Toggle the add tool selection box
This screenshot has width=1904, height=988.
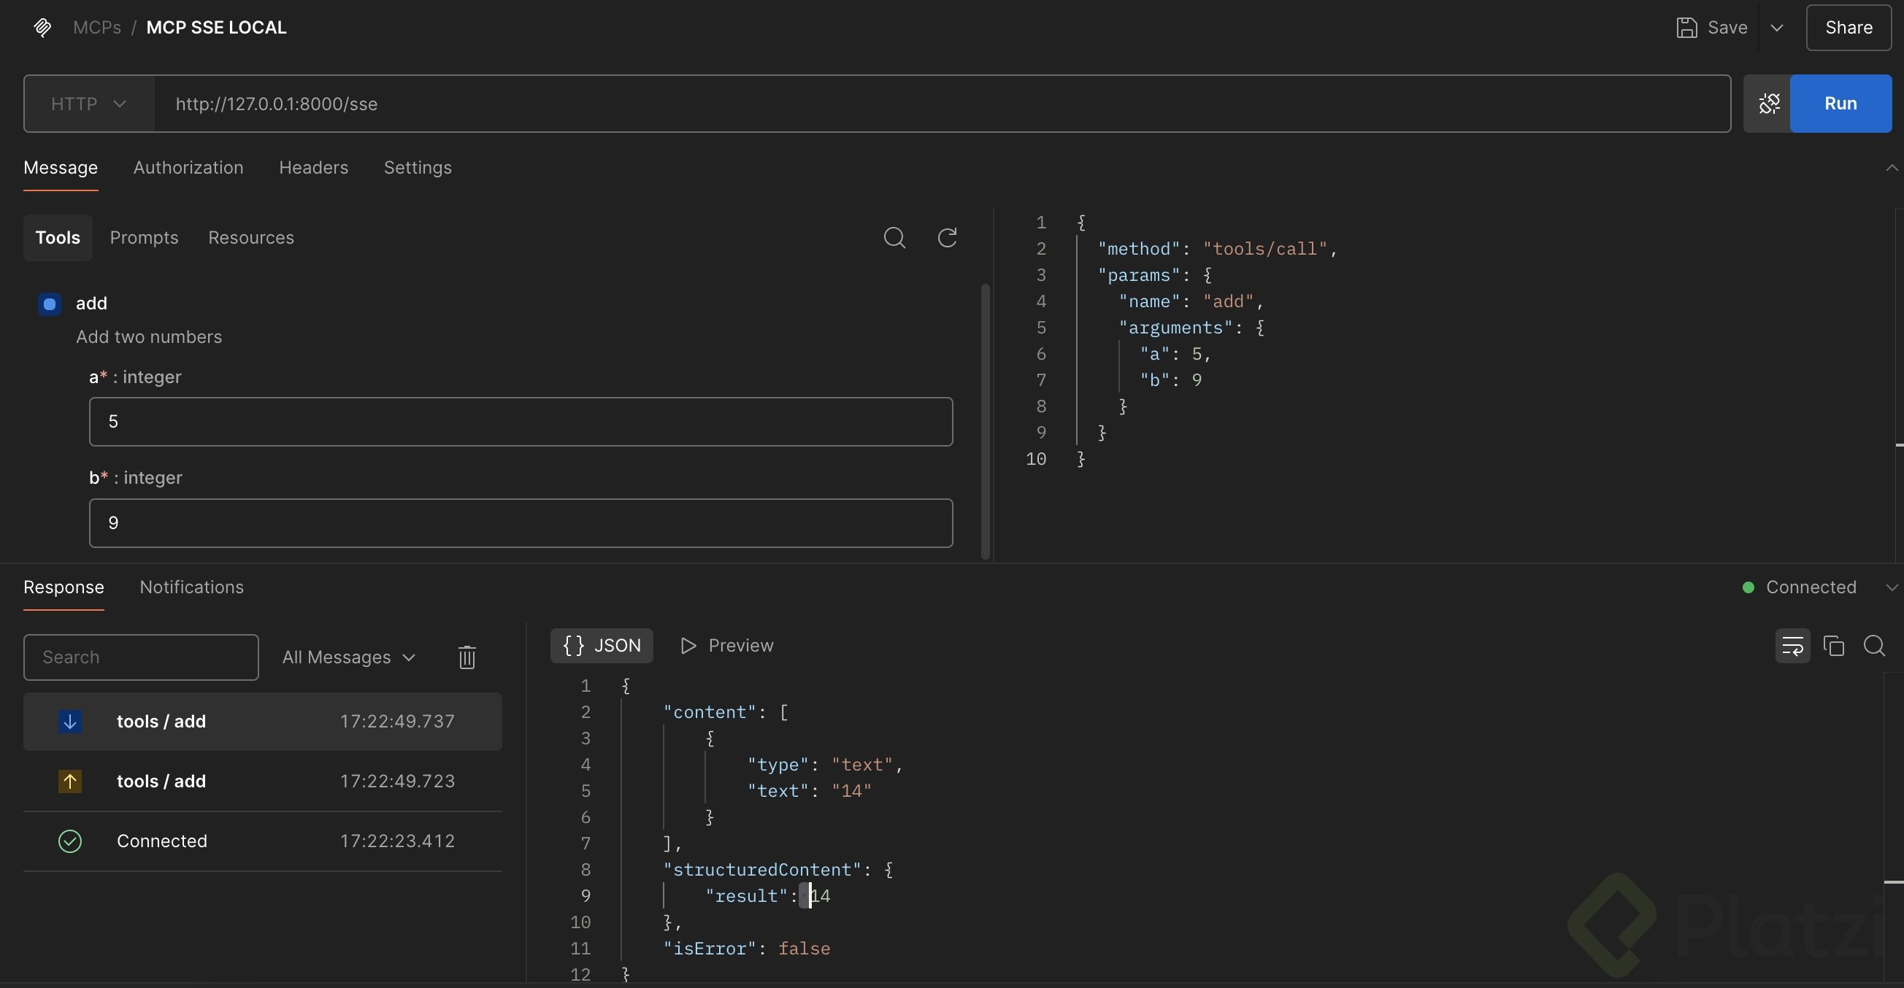(x=50, y=304)
